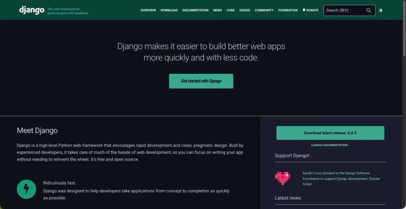Open the Code menu item

(230, 10)
